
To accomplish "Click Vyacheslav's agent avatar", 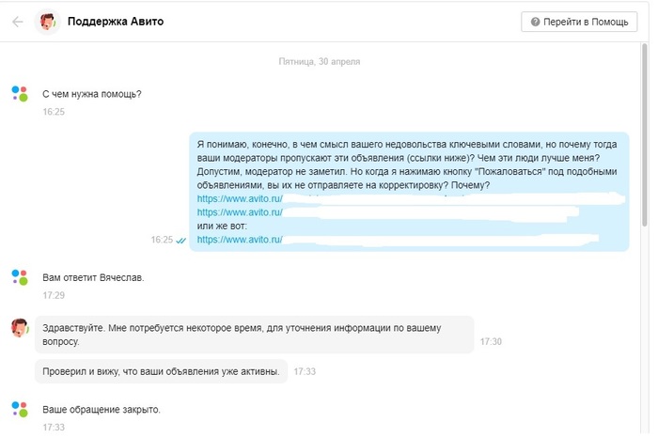I will 20,328.
